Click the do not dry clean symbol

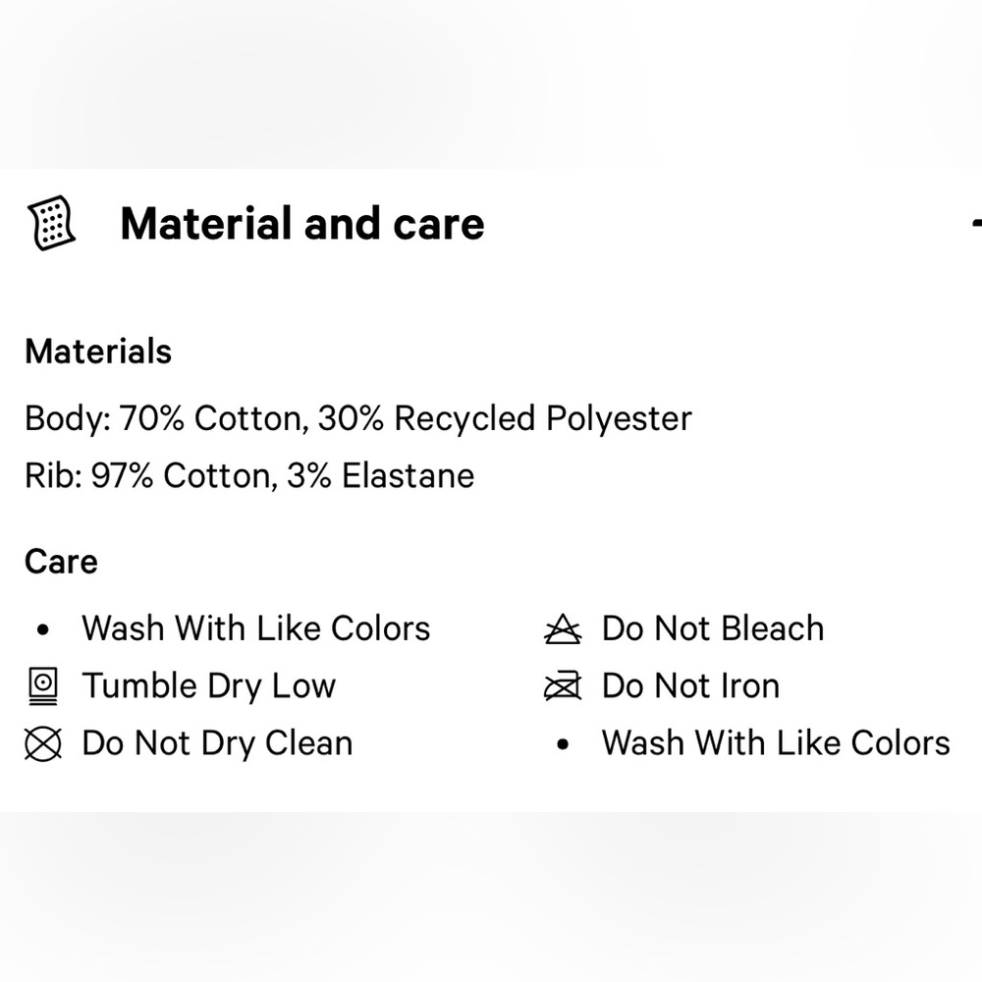(42, 743)
